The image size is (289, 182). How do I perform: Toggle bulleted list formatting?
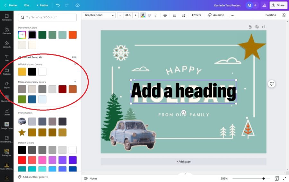click(174, 15)
